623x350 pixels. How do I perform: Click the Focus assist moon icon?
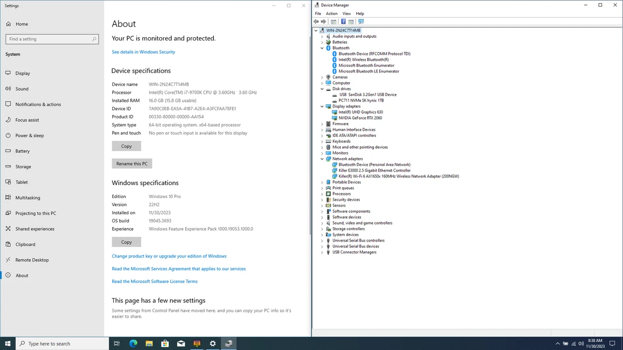8,120
